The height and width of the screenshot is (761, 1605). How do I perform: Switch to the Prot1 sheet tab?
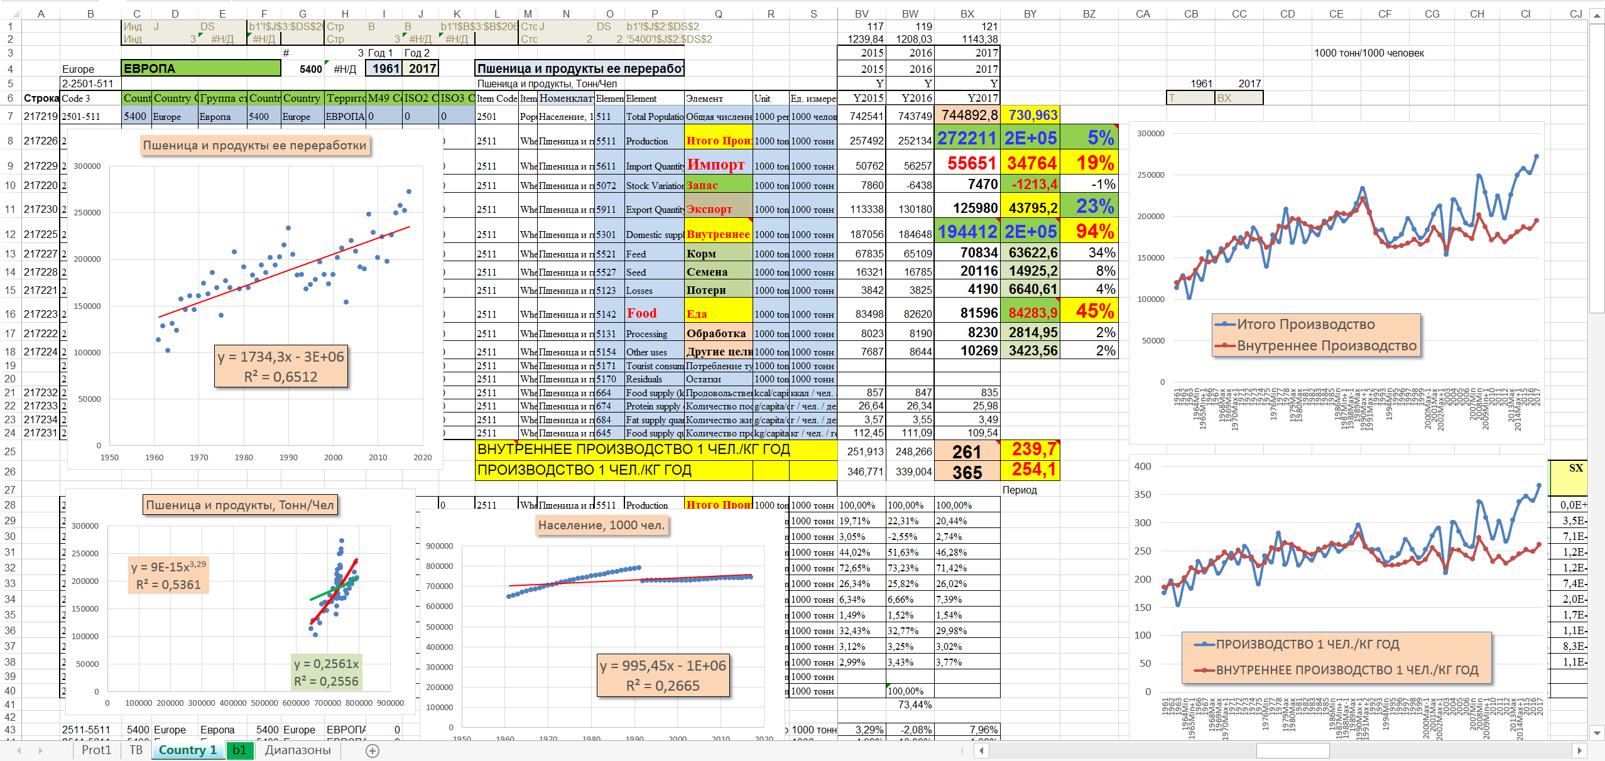click(96, 750)
